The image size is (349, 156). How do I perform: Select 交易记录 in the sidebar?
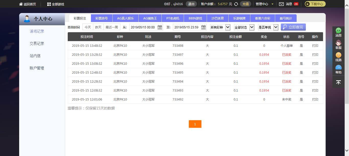pyautogui.click(x=37, y=43)
